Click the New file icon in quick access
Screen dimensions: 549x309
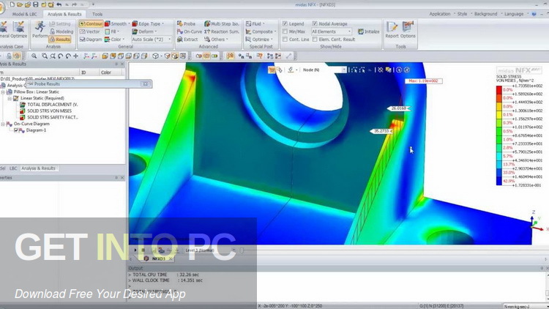12,4
